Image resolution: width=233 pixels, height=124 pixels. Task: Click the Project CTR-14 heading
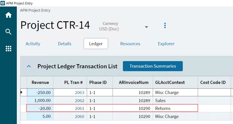[55, 25]
